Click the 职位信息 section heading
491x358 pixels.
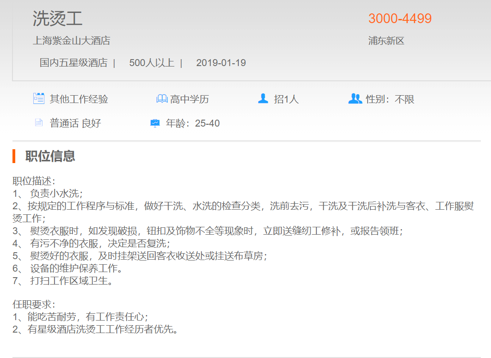(50, 156)
